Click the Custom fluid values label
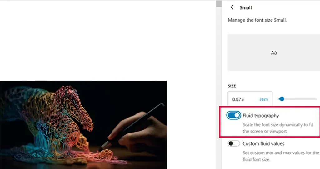This screenshot has height=169, width=320. pos(263,144)
